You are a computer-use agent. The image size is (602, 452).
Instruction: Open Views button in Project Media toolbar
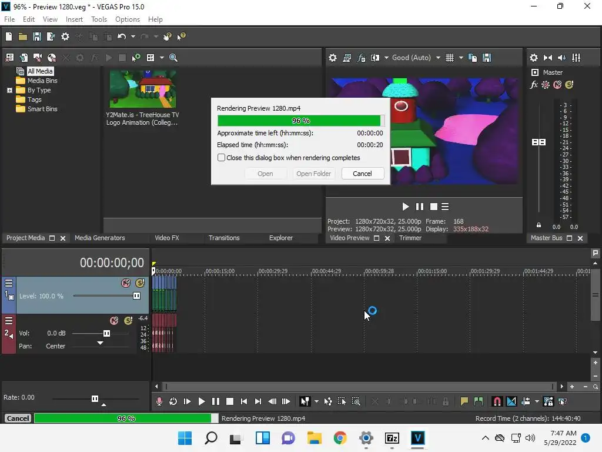tap(150, 58)
